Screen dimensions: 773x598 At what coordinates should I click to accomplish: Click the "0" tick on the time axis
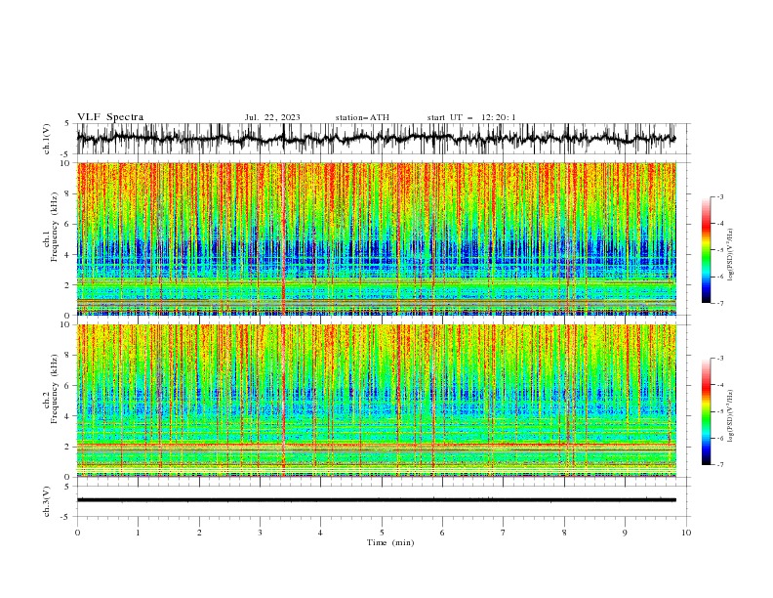click(x=77, y=533)
